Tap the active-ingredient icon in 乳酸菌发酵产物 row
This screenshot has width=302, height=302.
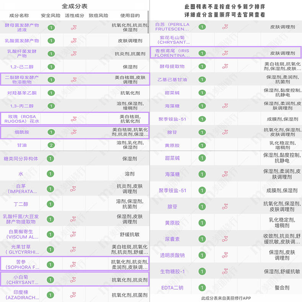73,41
